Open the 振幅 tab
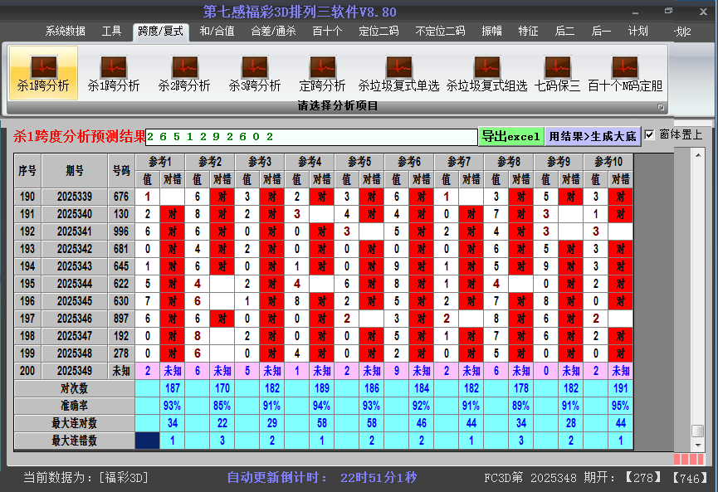Image resolution: width=718 pixels, height=492 pixels. coord(492,32)
